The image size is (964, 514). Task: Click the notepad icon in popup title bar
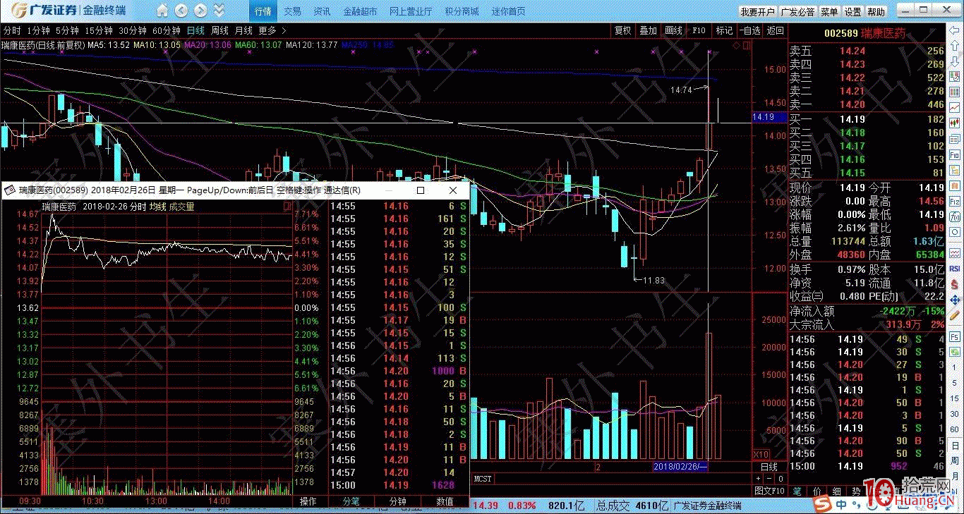[9, 190]
